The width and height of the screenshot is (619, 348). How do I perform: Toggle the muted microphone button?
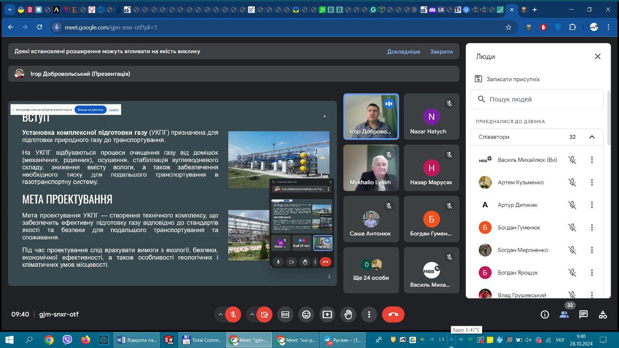click(233, 315)
